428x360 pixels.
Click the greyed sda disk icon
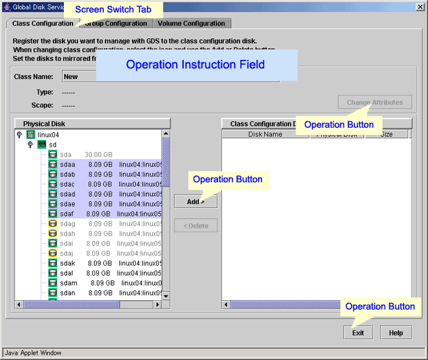pyautogui.click(x=52, y=155)
